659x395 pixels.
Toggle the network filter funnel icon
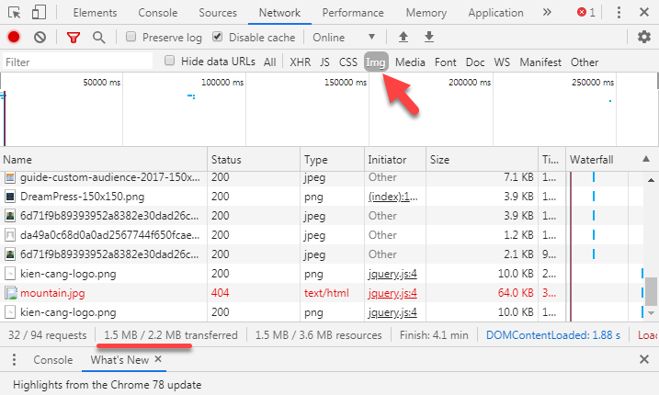(x=74, y=37)
